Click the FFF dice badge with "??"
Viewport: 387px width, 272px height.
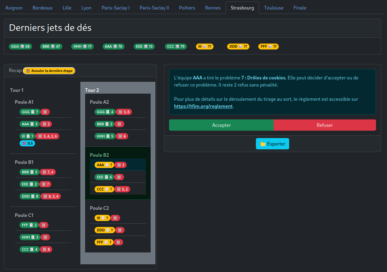[268, 46]
